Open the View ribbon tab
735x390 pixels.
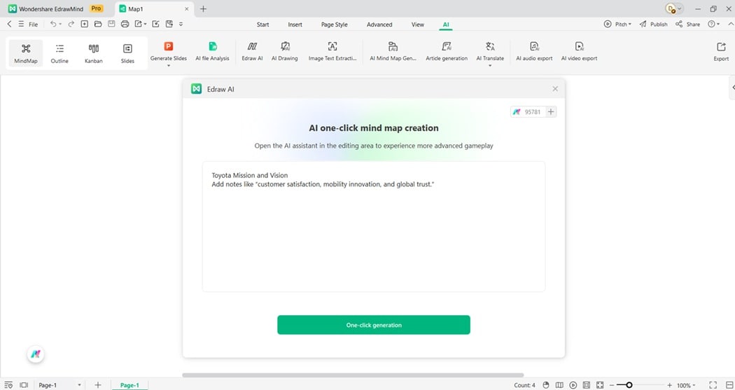418,25
